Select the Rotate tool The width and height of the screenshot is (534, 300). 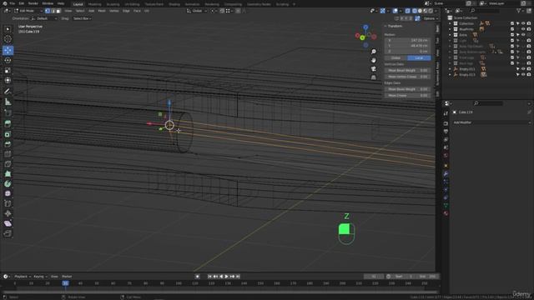pyautogui.click(x=8, y=61)
